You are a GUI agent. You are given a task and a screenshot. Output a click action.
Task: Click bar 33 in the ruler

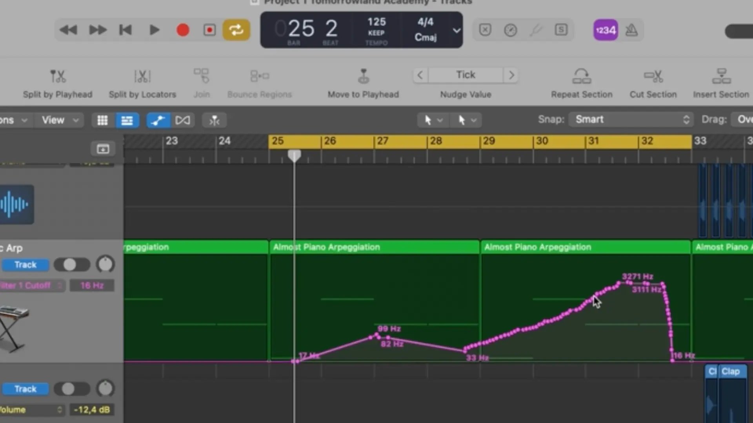(x=700, y=141)
